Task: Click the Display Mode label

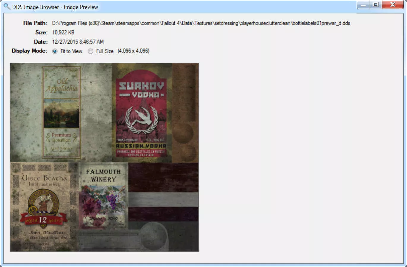Action: tap(29, 51)
